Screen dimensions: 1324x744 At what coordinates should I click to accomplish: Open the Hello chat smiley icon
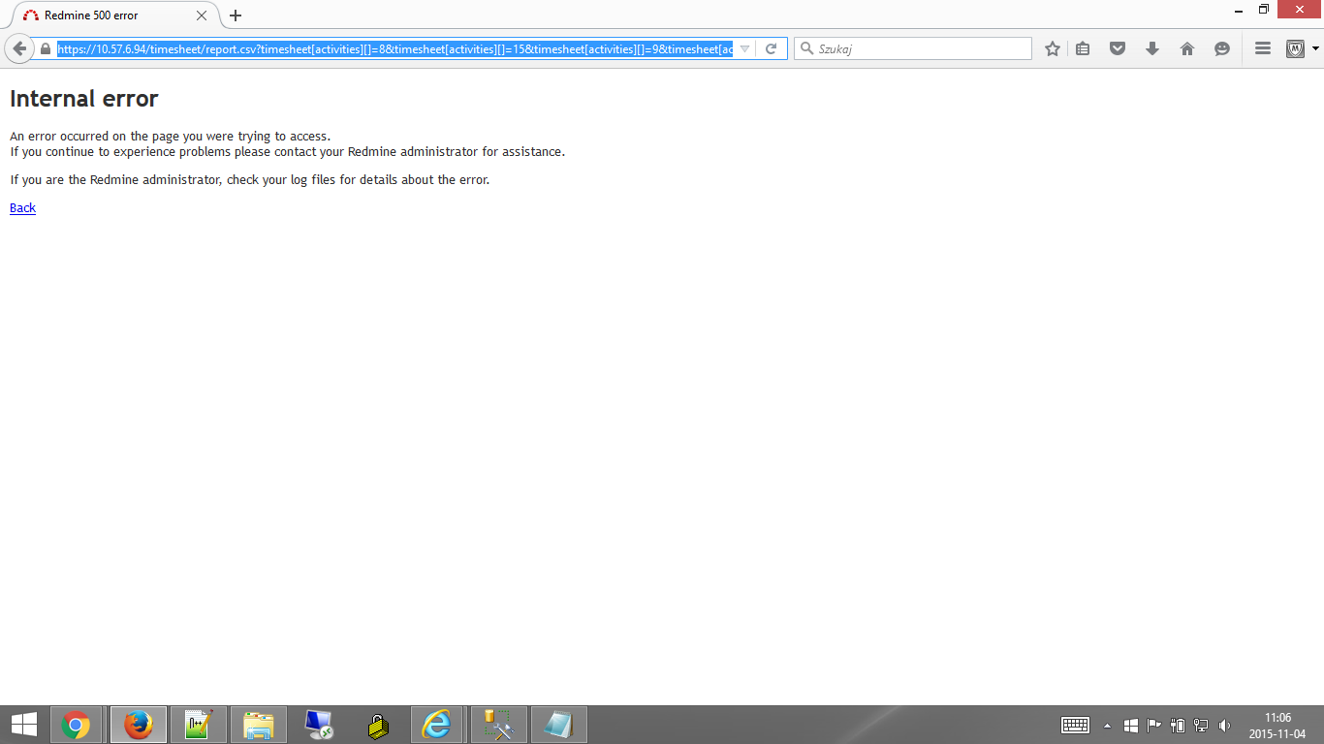[x=1222, y=48]
